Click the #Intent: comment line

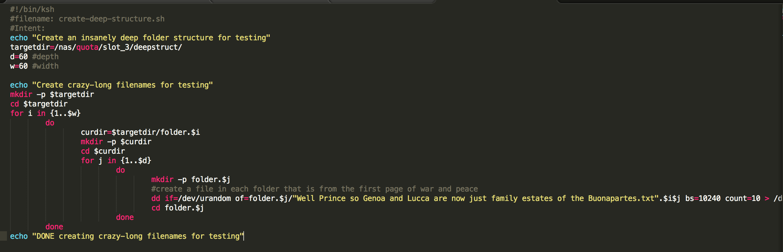coord(27,28)
